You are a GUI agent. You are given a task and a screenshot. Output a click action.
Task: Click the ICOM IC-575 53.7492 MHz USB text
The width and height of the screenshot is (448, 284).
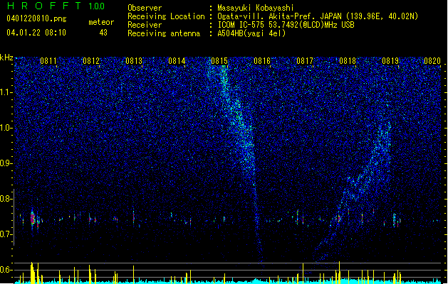286,25
